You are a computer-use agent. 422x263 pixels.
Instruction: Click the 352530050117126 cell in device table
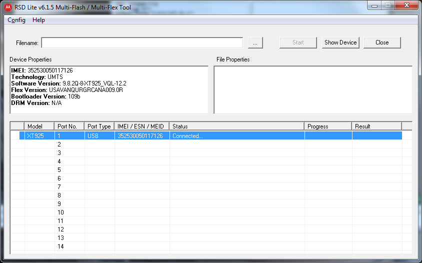[142, 135]
